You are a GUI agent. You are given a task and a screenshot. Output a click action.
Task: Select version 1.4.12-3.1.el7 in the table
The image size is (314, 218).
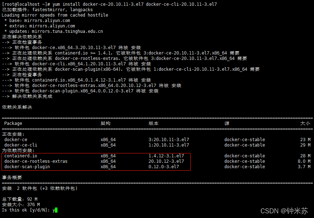point(166,156)
